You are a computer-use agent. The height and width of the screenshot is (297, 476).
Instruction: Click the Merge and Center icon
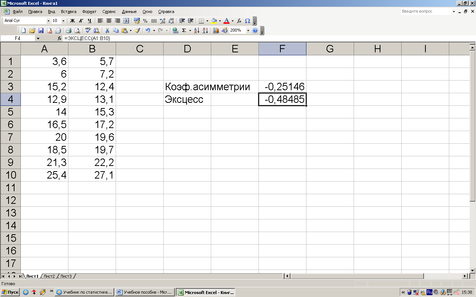coord(126,21)
